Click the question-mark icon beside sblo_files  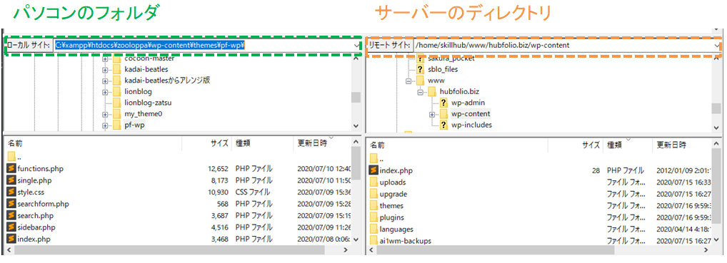421,69
